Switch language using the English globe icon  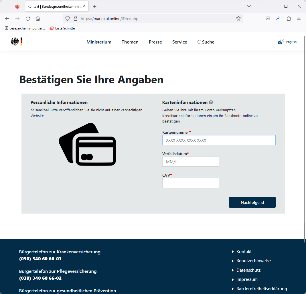281,42
